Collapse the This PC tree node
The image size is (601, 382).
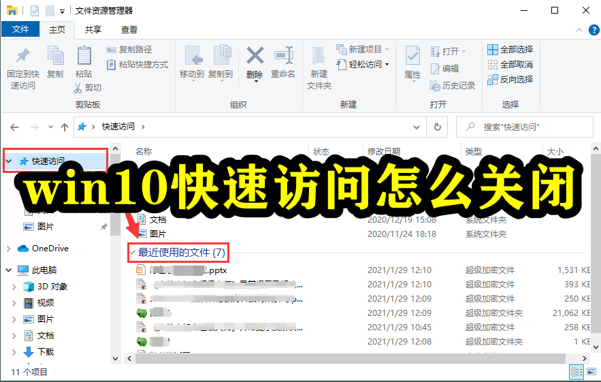point(9,270)
